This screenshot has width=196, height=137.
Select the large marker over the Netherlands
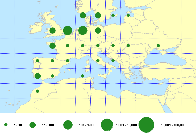(x=83, y=30)
